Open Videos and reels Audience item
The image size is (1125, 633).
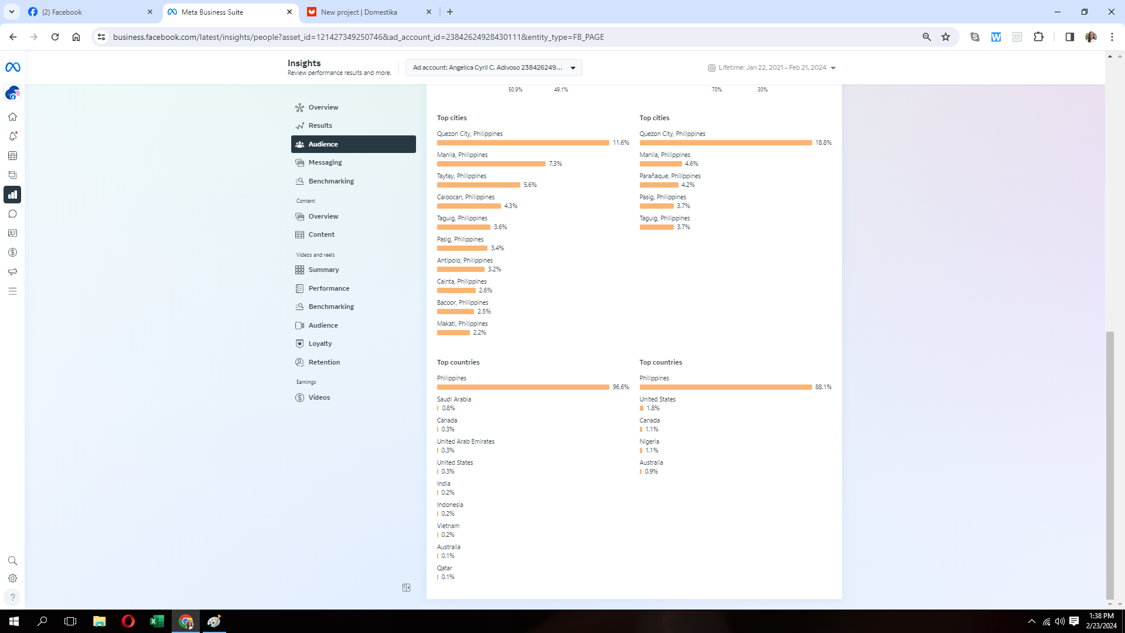[353, 325]
